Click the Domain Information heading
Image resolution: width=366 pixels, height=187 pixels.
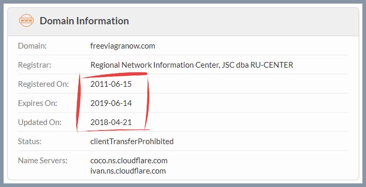(84, 21)
